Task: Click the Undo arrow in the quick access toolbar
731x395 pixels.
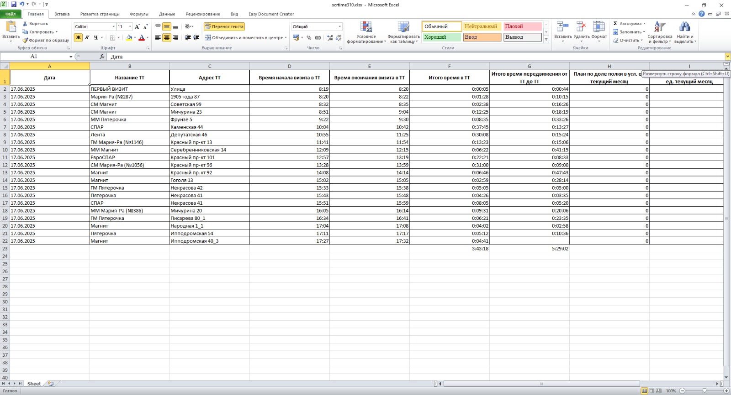Action: (22, 5)
